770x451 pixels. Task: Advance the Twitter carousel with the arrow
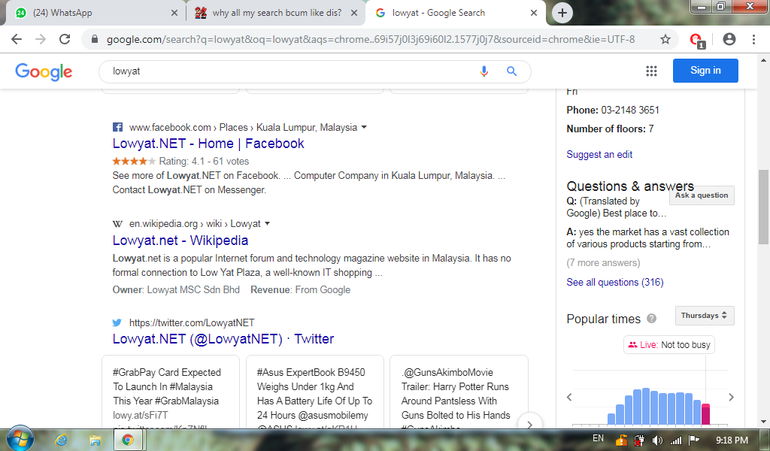click(x=529, y=424)
